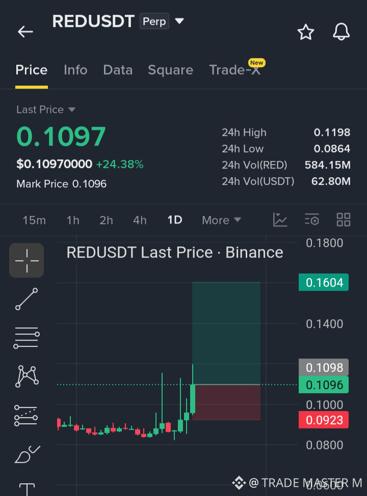Open the Data tab
367x496 pixels.
[118, 70]
